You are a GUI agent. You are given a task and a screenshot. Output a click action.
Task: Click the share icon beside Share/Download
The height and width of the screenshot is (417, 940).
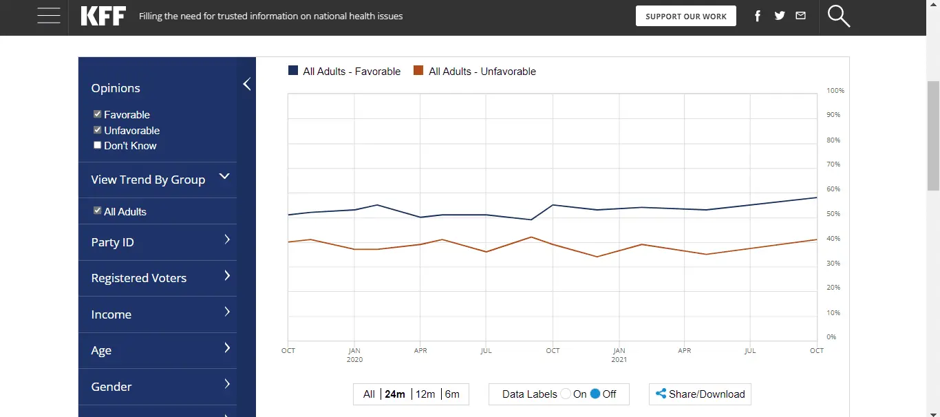tap(661, 394)
